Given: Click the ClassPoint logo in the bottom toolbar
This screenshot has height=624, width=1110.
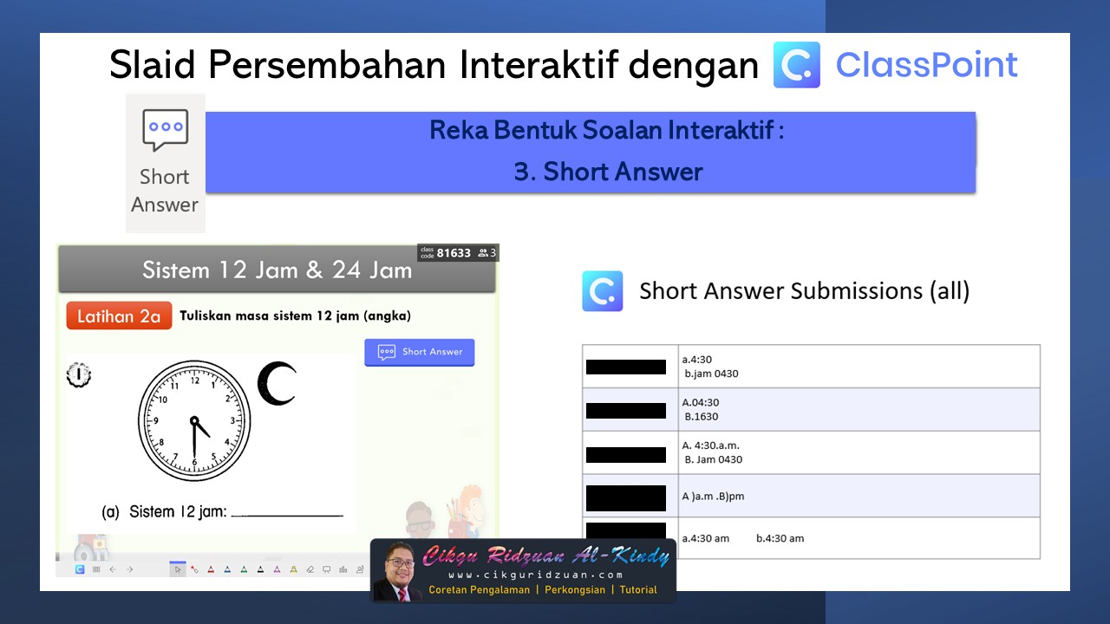Looking at the screenshot, I should coord(78,569).
